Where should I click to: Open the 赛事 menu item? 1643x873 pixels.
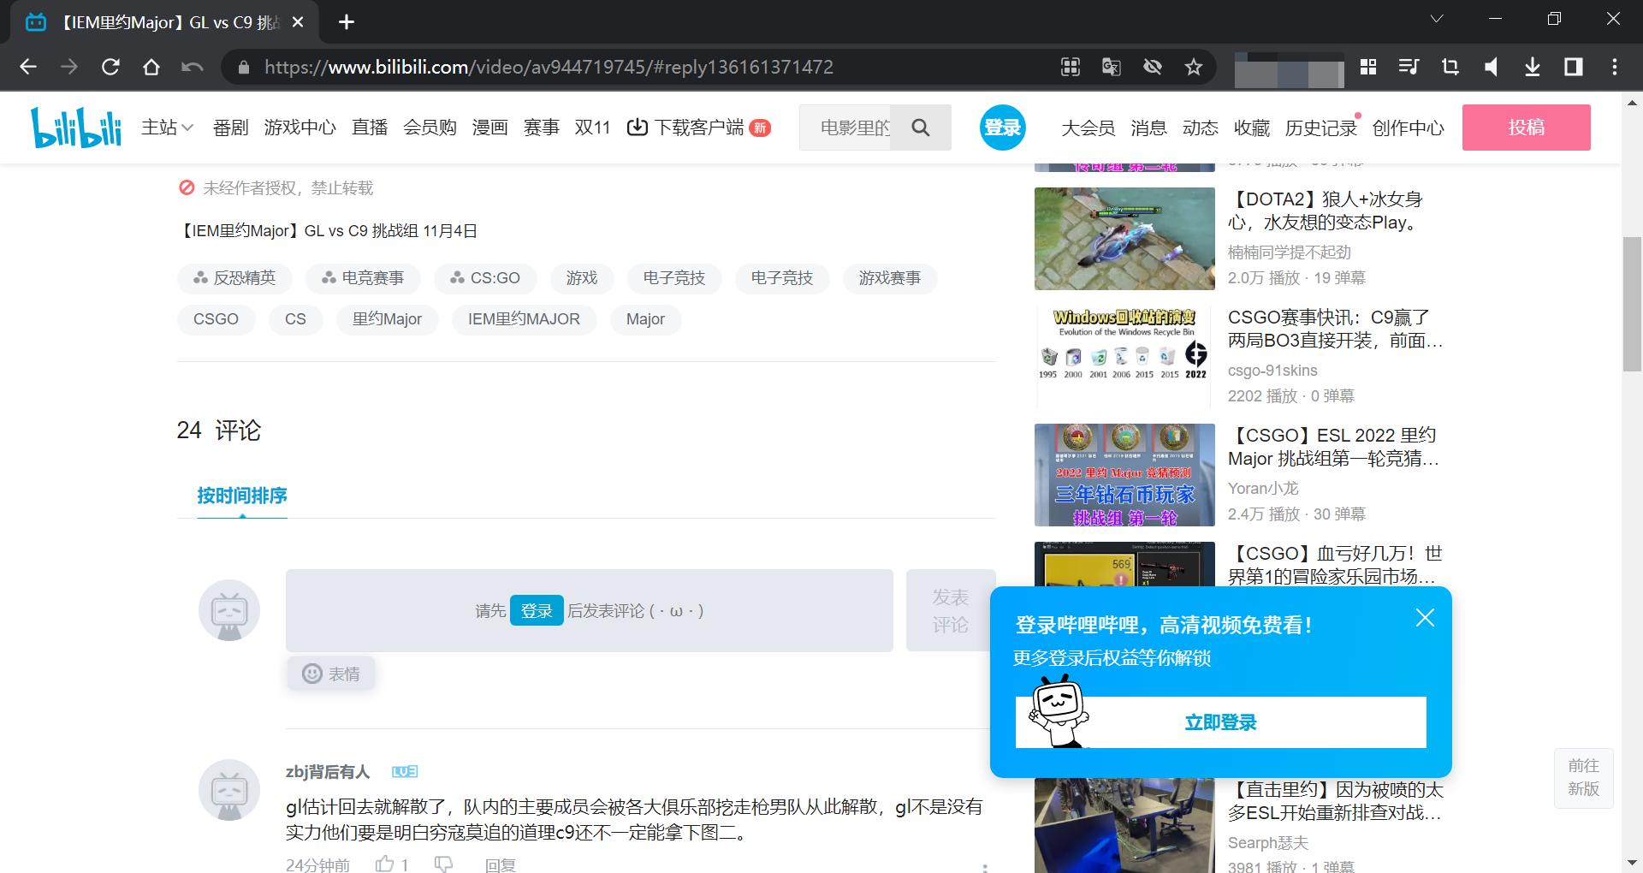click(x=541, y=127)
